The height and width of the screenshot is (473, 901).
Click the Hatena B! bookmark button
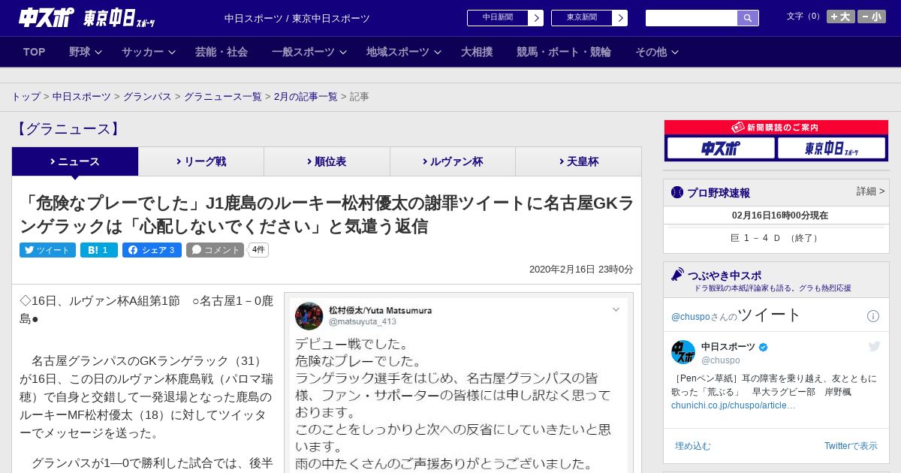[x=99, y=250]
